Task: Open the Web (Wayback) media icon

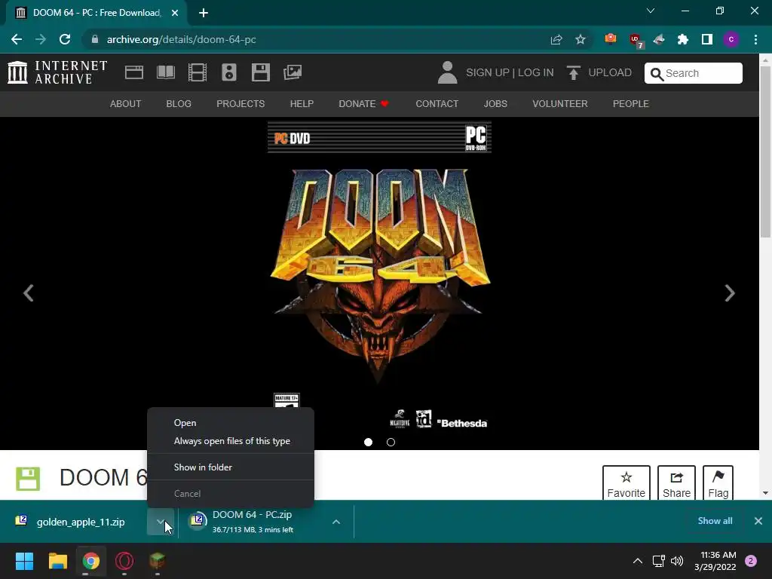Action: 134,72
